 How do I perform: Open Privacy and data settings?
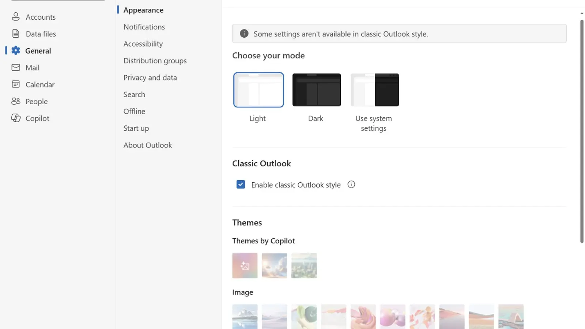[150, 77]
